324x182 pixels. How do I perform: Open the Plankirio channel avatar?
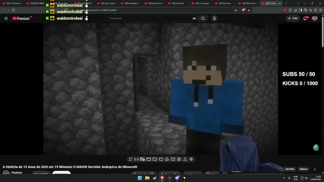(x=6, y=173)
